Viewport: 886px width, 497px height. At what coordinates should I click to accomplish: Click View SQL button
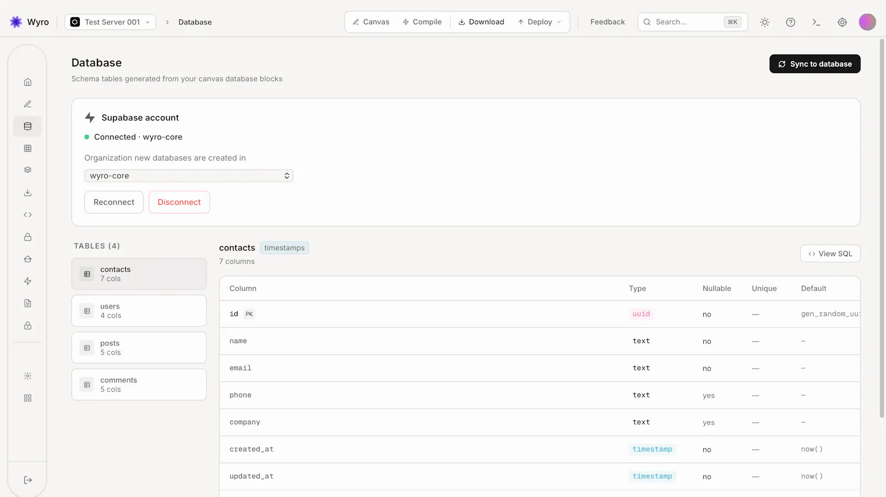[x=830, y=253]
